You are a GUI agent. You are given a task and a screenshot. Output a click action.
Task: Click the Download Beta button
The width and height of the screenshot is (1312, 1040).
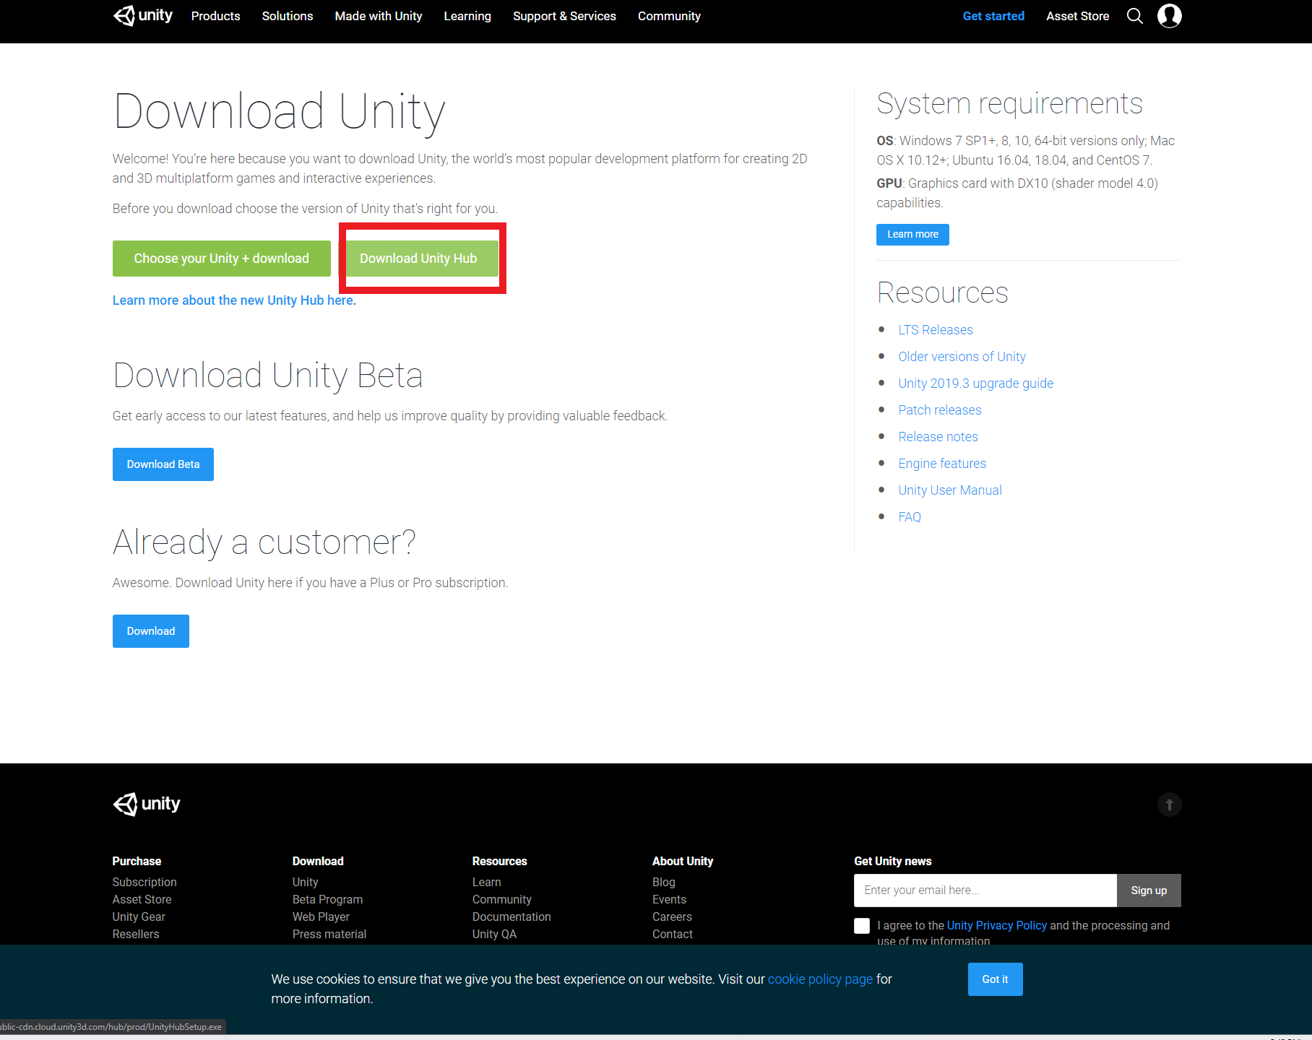(163, 464)
